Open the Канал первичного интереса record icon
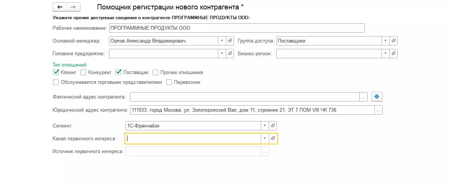 pos(273,138)
